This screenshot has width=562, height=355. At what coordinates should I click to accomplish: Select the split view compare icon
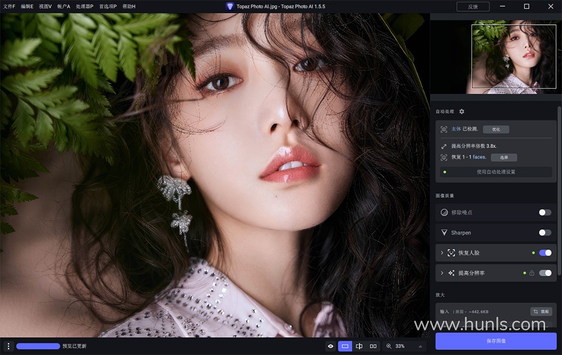coord(359,346)
